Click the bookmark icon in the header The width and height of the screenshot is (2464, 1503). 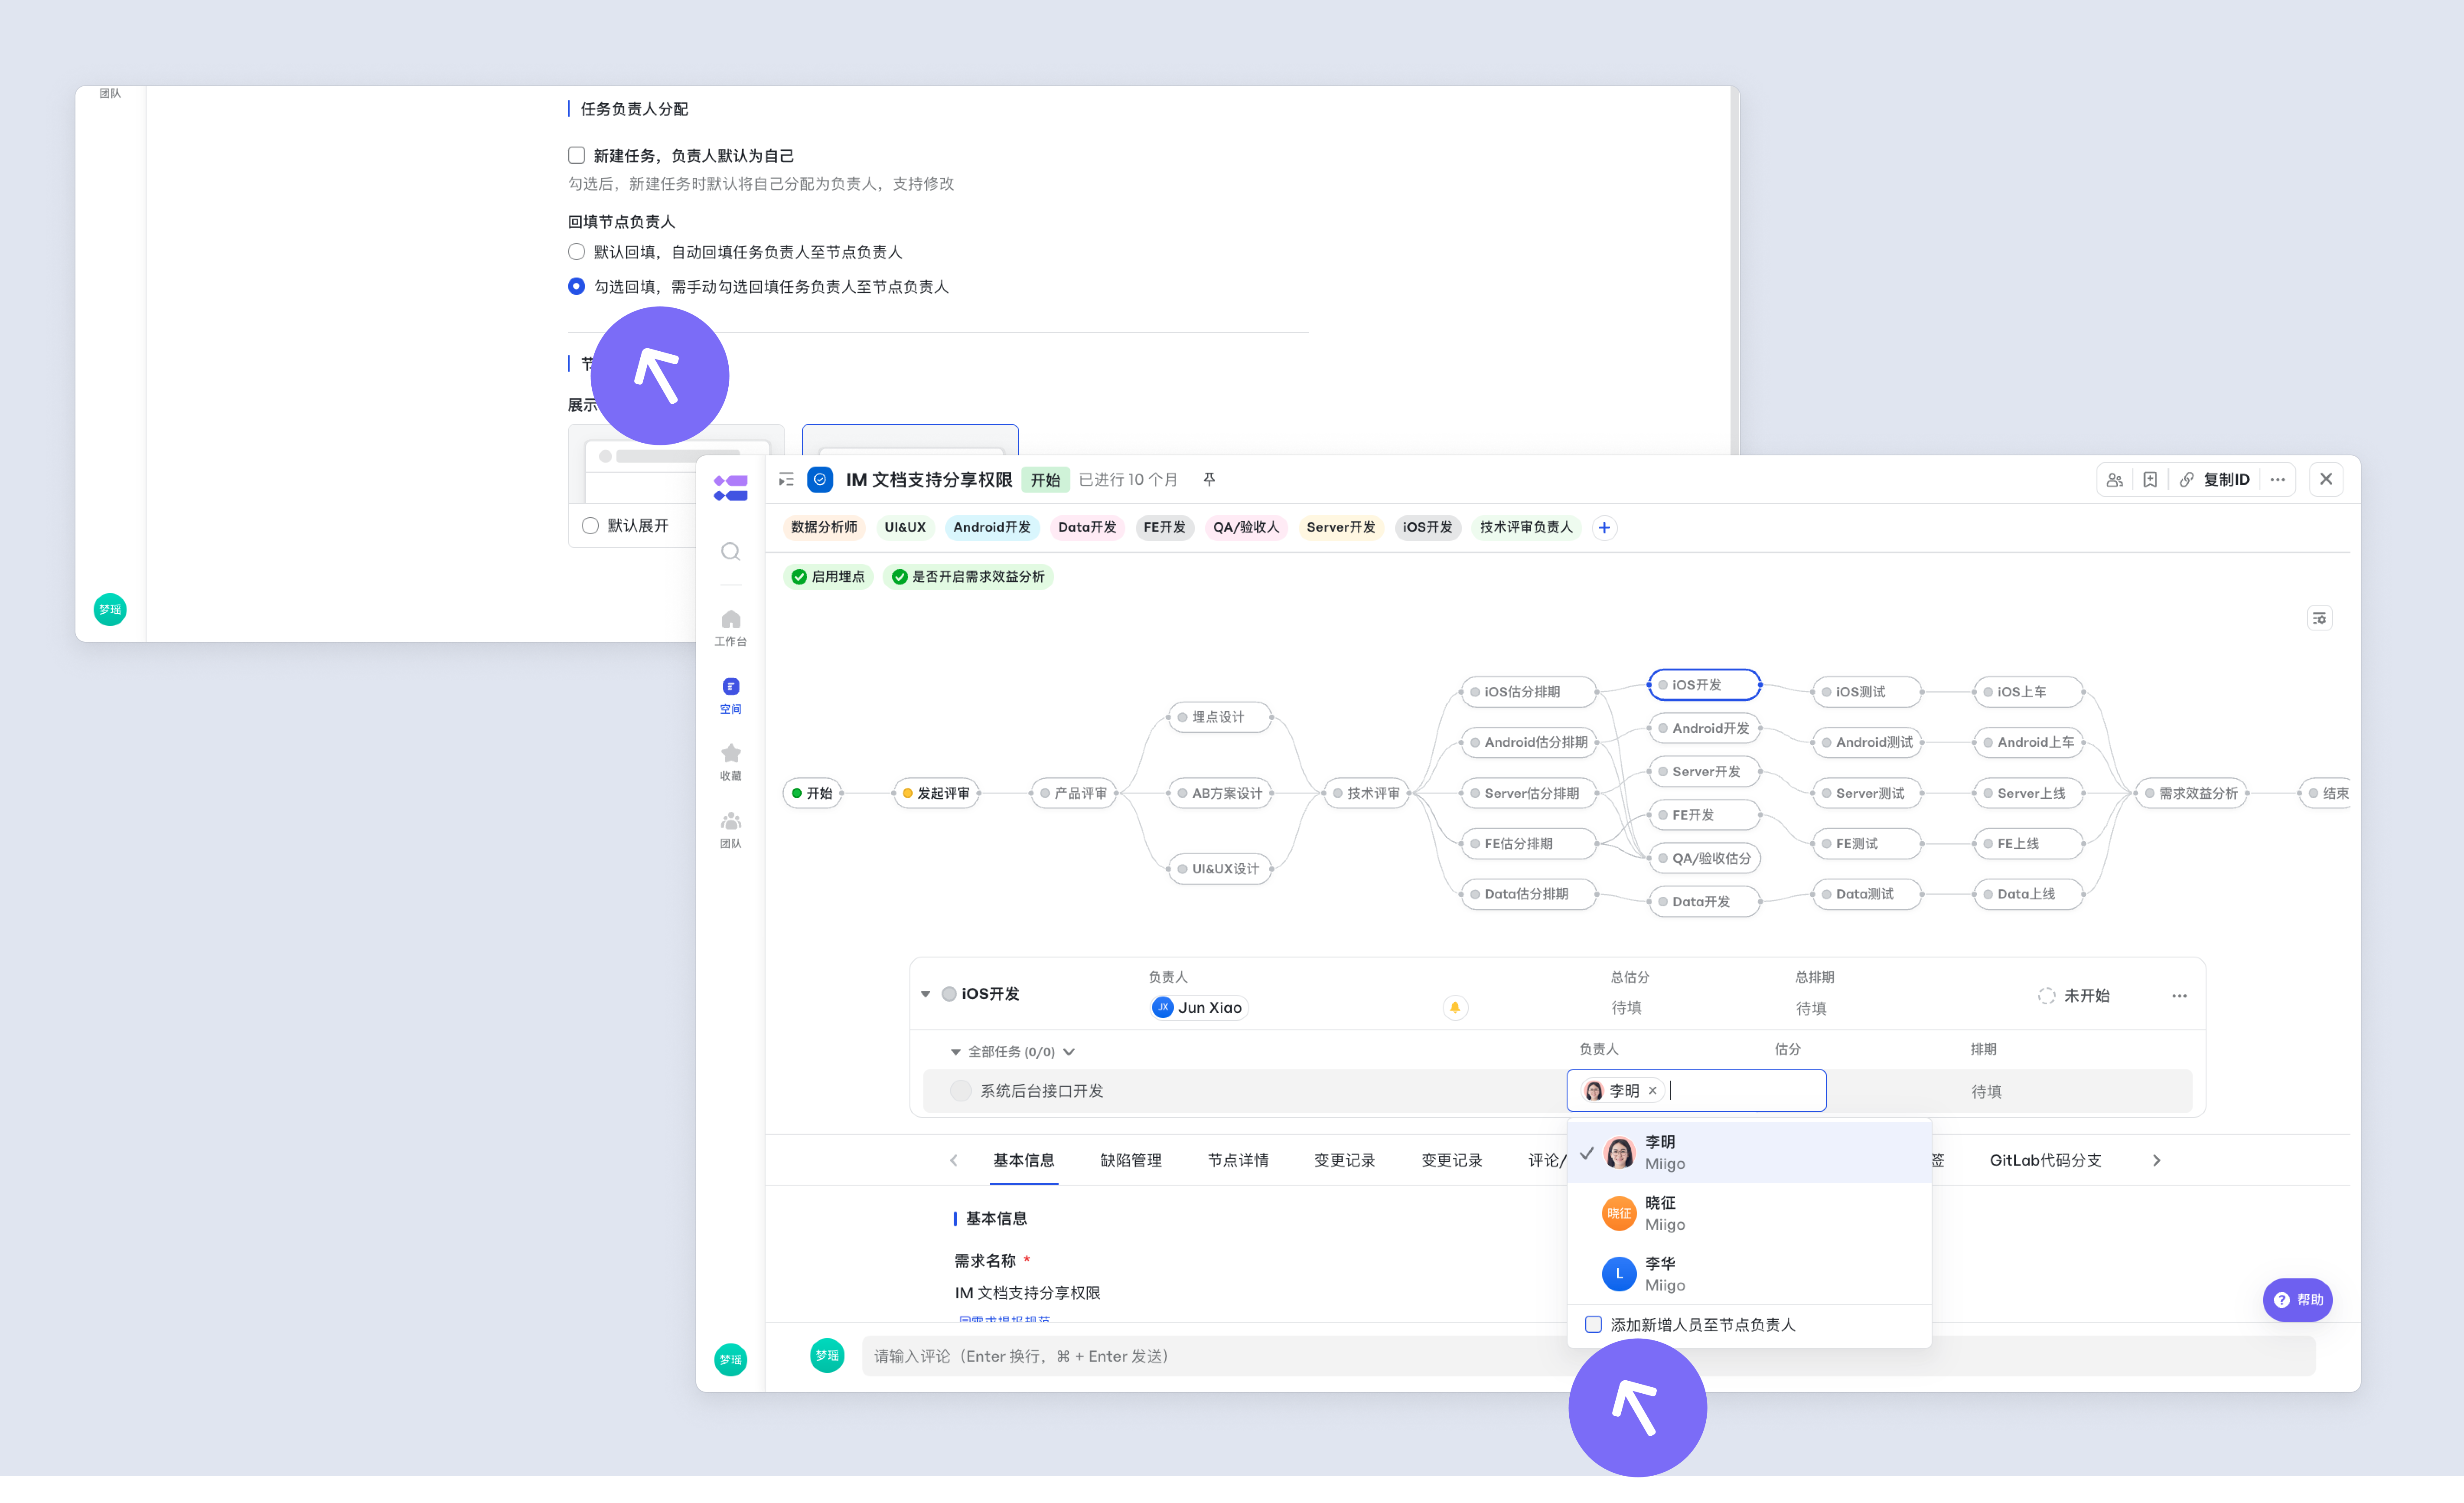coord(2150,480)
